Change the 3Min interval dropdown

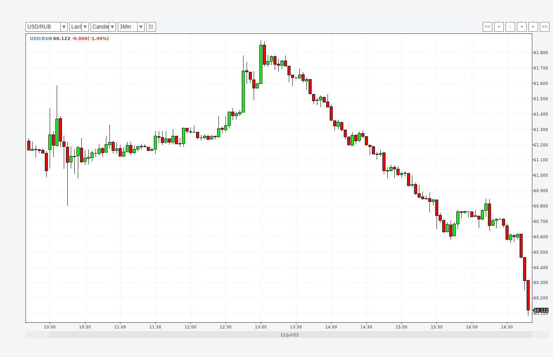tap(131, 27)
